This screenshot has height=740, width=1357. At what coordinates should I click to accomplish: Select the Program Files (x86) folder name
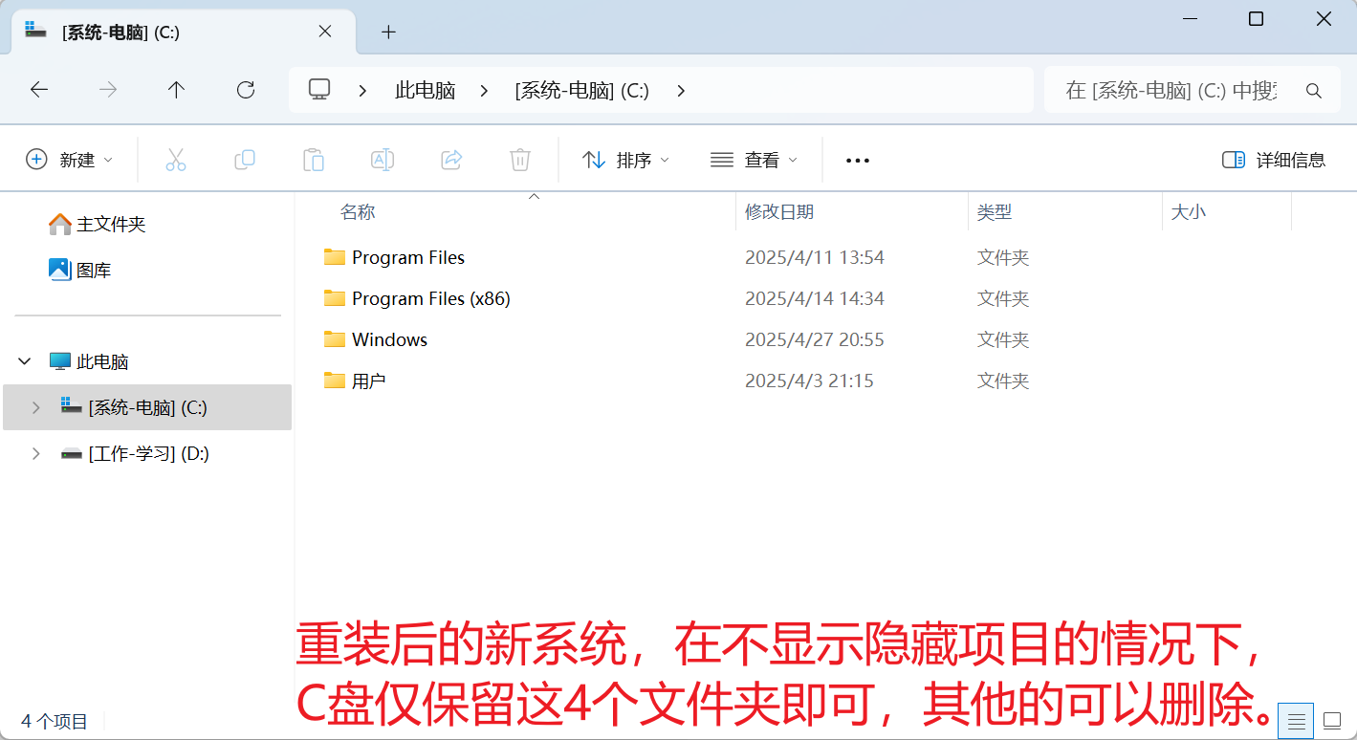coord(431,298)
